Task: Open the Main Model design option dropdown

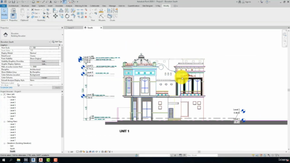Action: click(202, 155)
